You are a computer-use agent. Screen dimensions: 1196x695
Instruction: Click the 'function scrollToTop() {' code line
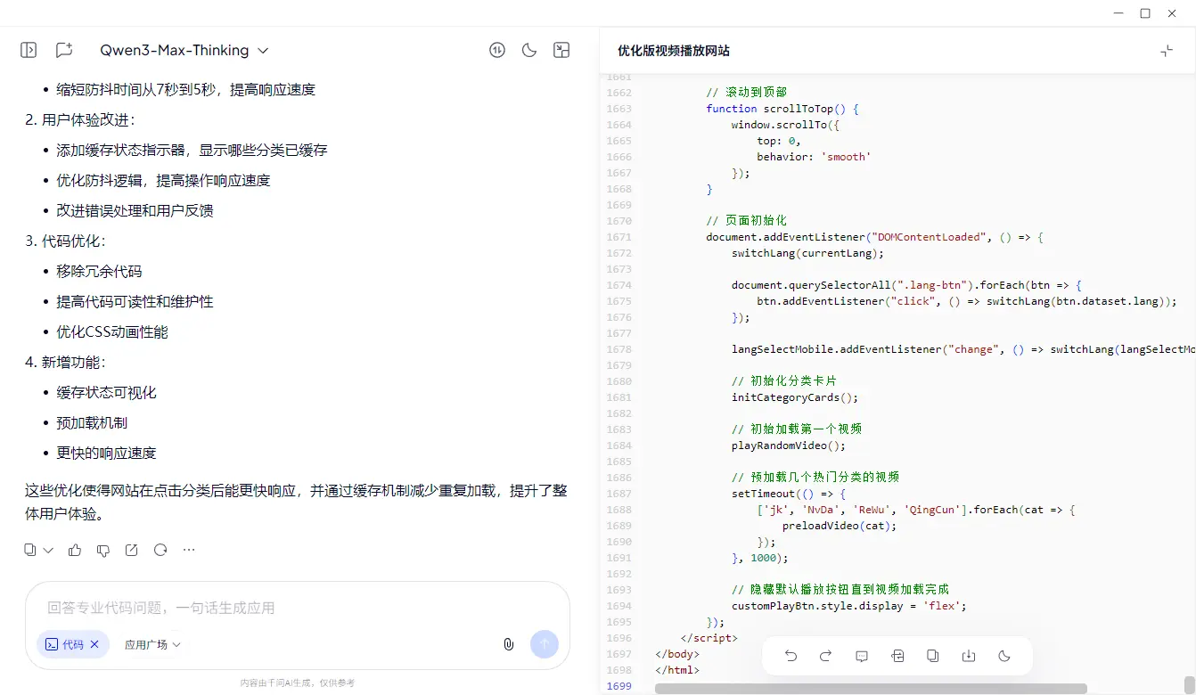tap(782, 109)
